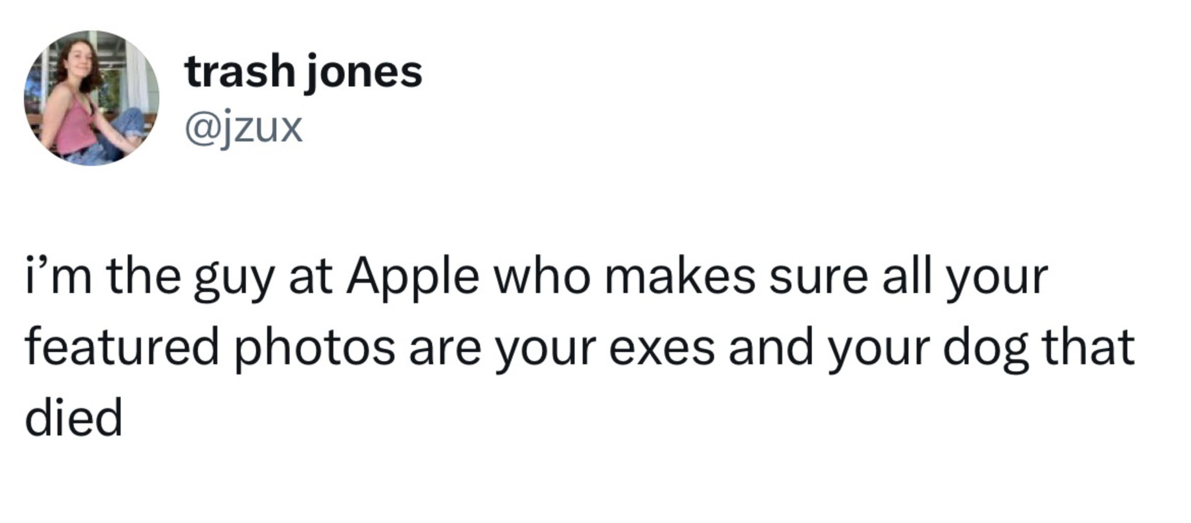Click the @jzux handle

click(244, 128)
